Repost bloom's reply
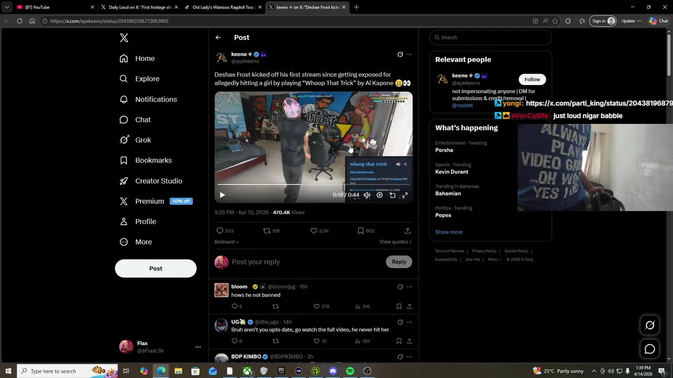The image size is (673, 378). (276, 307)
